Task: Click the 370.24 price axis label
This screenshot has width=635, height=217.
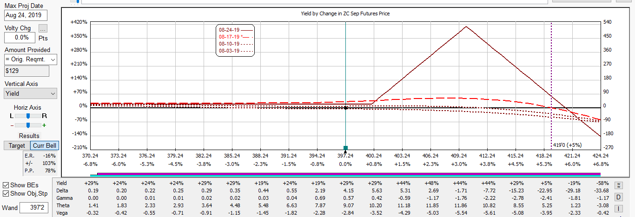Action: click(90, 156)
